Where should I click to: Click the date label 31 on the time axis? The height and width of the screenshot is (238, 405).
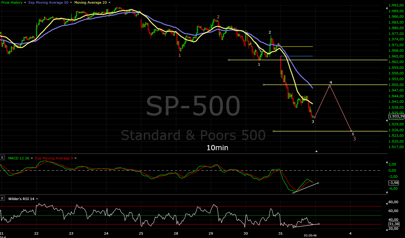pyautogui.click(x=281, y=233)
